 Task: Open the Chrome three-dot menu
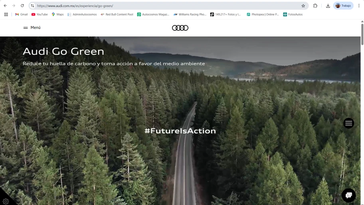coord(359,6)
